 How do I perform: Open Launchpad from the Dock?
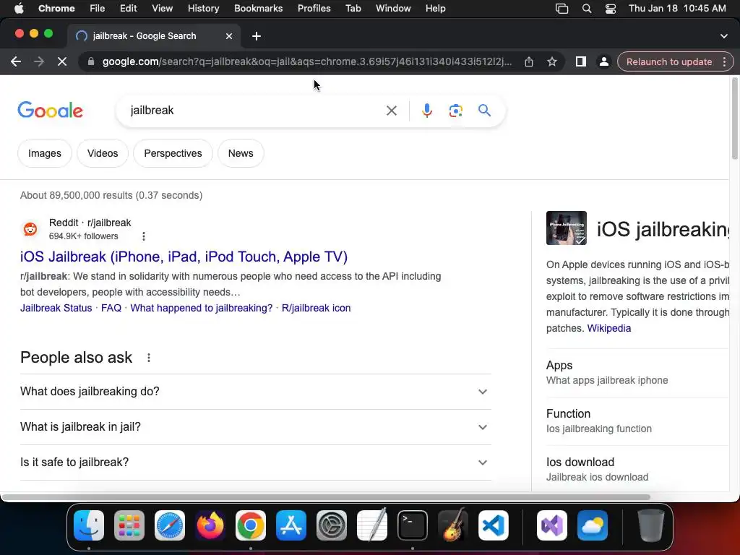tap(129, 525)
